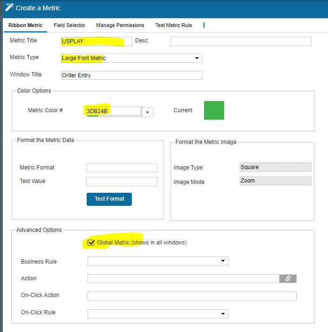Image resolution: width=328 pixels, height=332 pixels.
Task: Open the three-dot more options menu
Action: click(x=204, y=25)
